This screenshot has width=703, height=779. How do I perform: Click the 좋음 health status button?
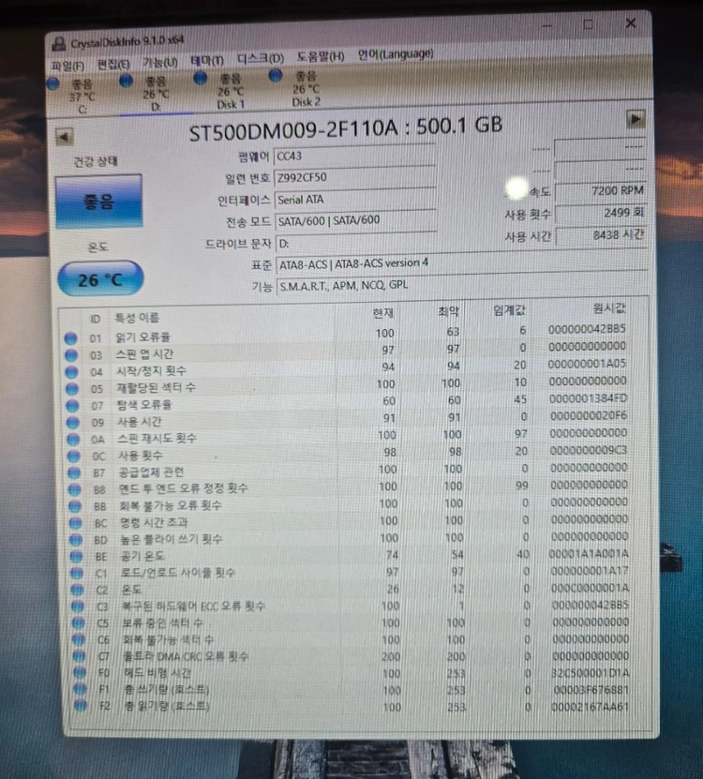[x=98, y=202]
